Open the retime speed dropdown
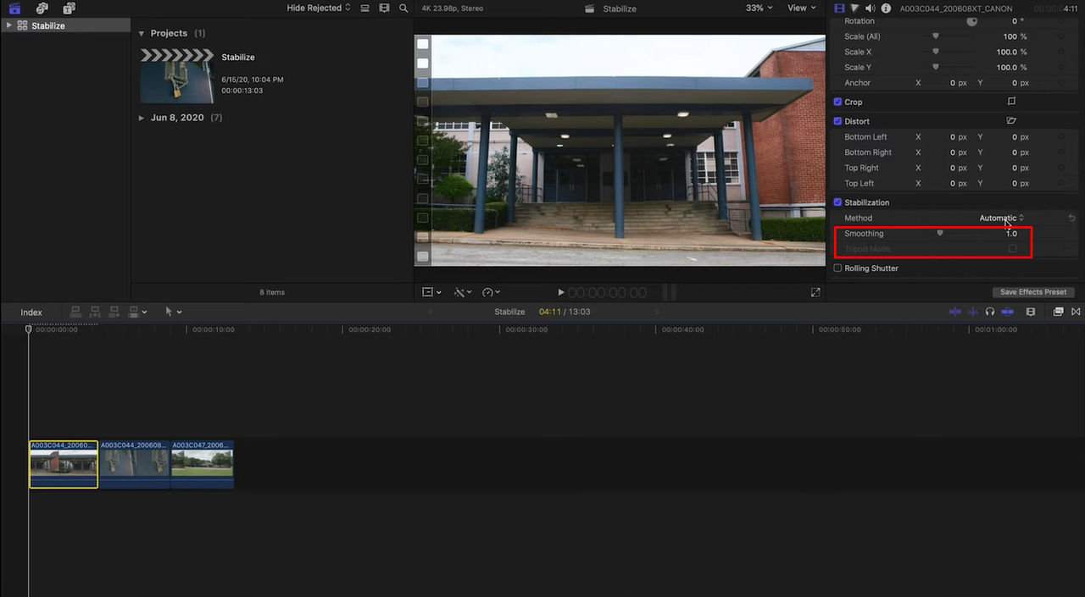Viewport: 1085px width, 597px height. 491,292
